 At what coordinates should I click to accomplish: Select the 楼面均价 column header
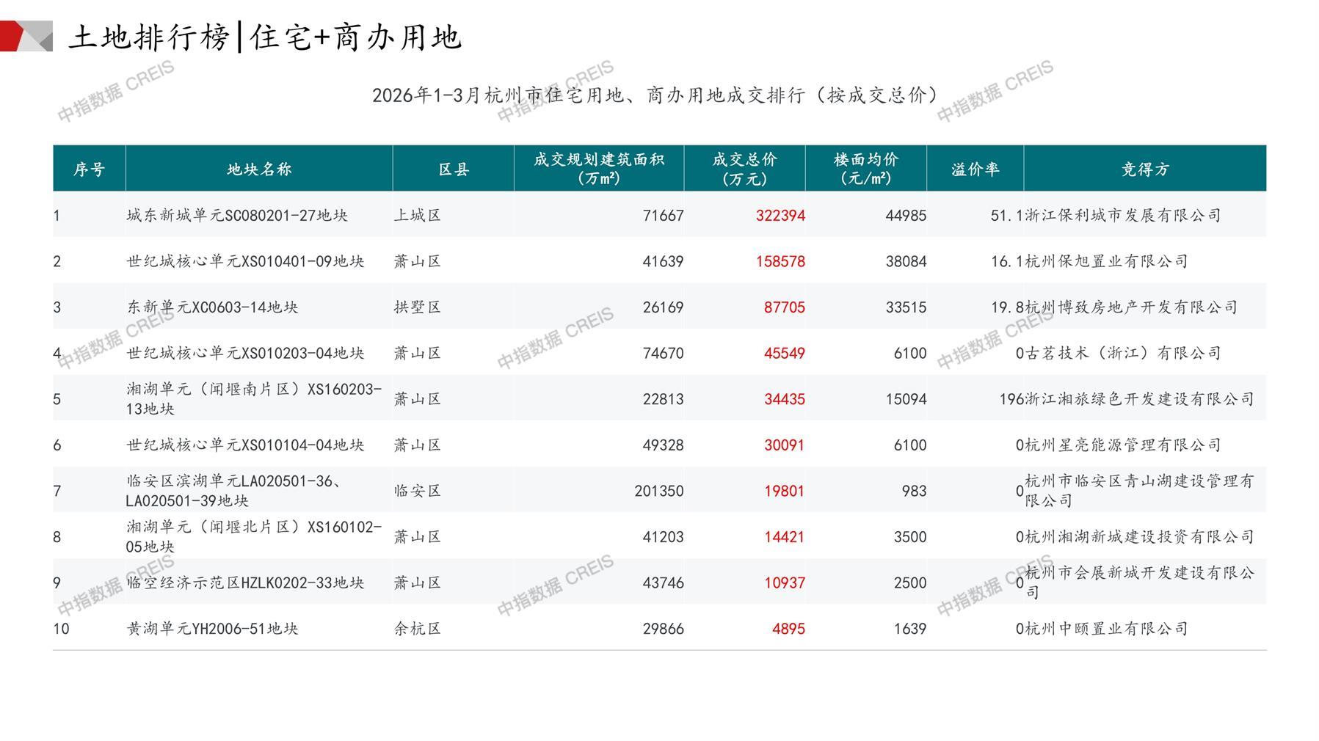tap(866, 169)
